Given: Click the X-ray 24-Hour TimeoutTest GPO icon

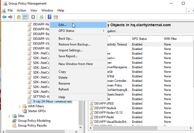Looking at the screenshot, I should (x=30, y=102).
